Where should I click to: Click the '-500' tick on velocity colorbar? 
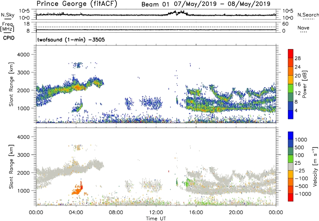(301, 186)
